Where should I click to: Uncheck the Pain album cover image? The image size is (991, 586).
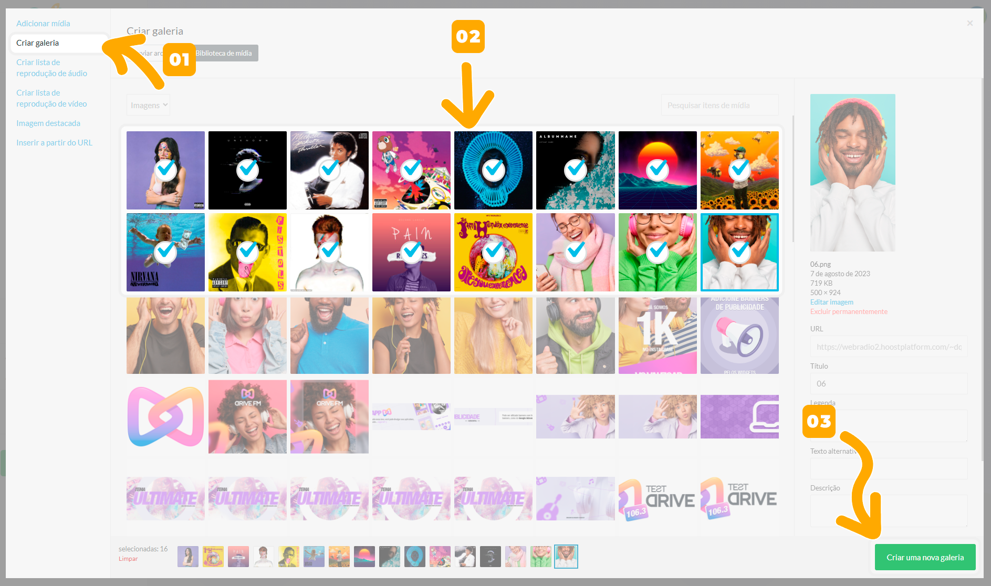411,252
